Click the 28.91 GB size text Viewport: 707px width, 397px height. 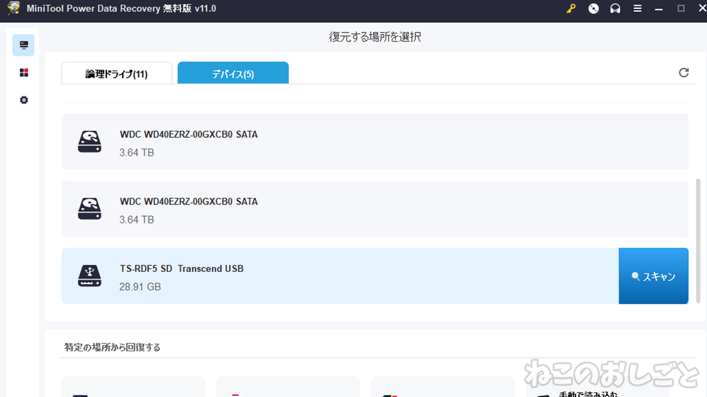coord(140,287)
